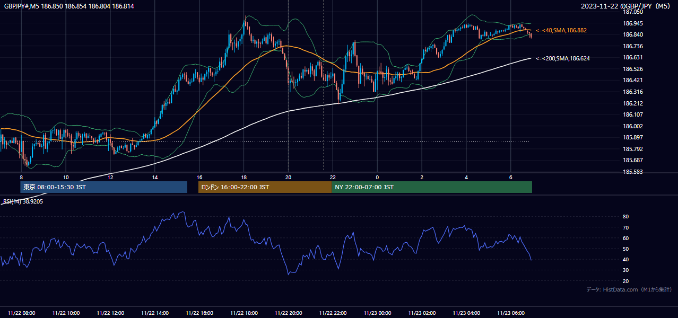Click time label 11/22 14:00
Image resolution: width=678 pixels, height=318 pixels.
tap(155, 313)
